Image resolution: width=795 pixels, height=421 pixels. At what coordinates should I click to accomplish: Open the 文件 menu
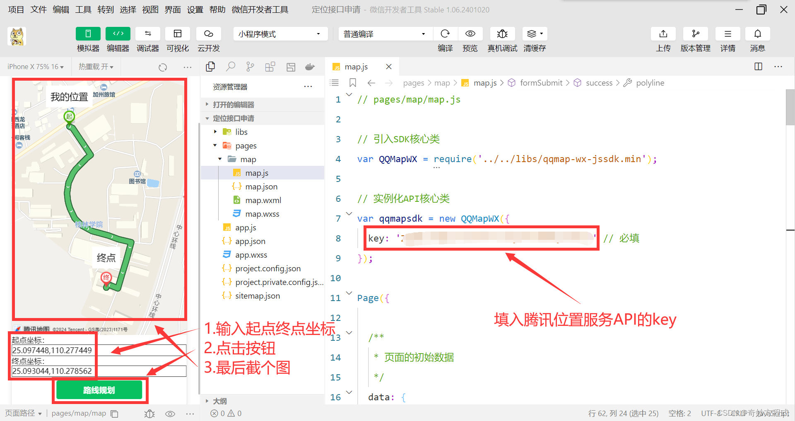[x=38, y=10]
